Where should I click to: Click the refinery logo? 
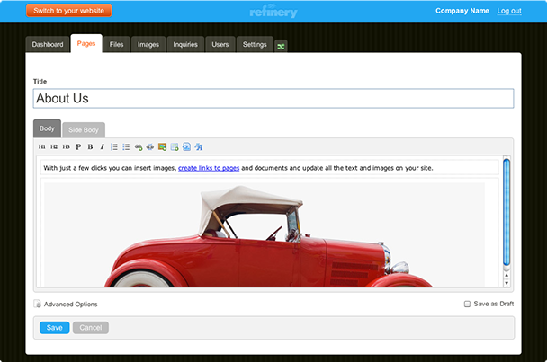[x=273, y=12]
